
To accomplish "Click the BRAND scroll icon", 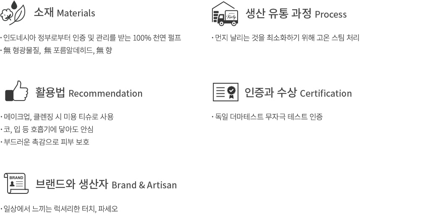I will pyautogui.click(x=16, y=183).
